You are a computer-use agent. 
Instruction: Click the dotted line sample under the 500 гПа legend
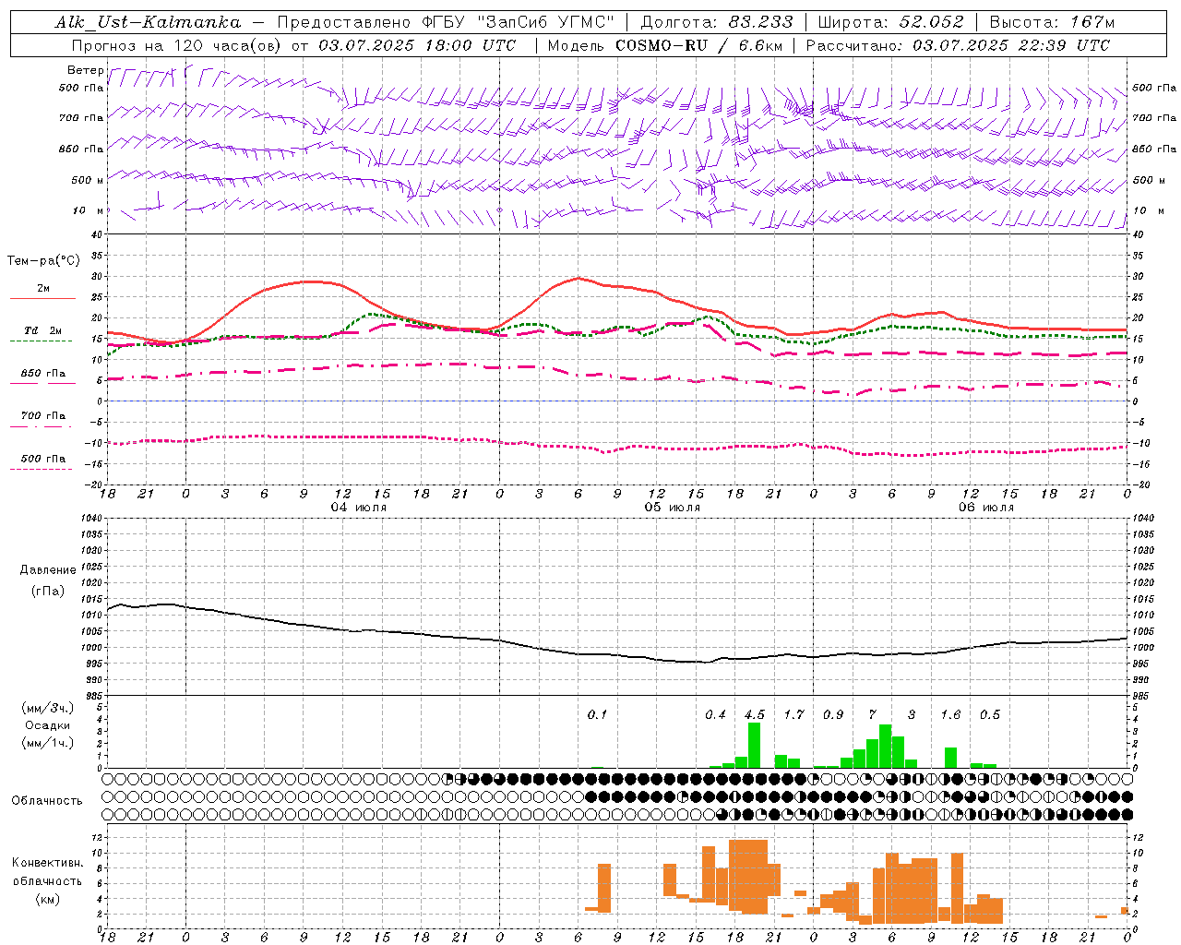pos(42,470)
